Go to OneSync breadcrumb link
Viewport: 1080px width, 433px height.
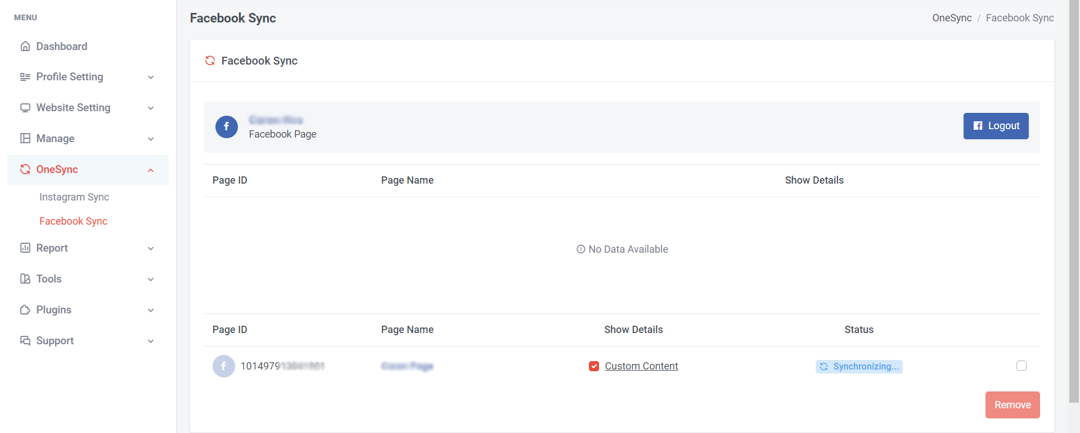coord(952,18)
